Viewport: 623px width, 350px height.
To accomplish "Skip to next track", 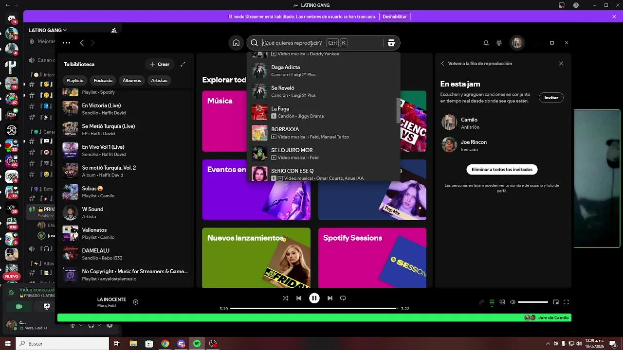I will (x=330, y=298).
